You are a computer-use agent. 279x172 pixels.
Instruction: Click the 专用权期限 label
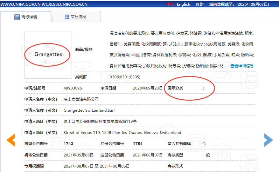34,166
